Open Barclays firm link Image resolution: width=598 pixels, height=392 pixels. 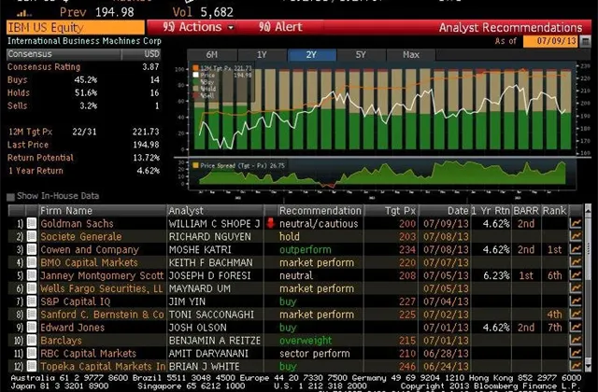(61, 340)
